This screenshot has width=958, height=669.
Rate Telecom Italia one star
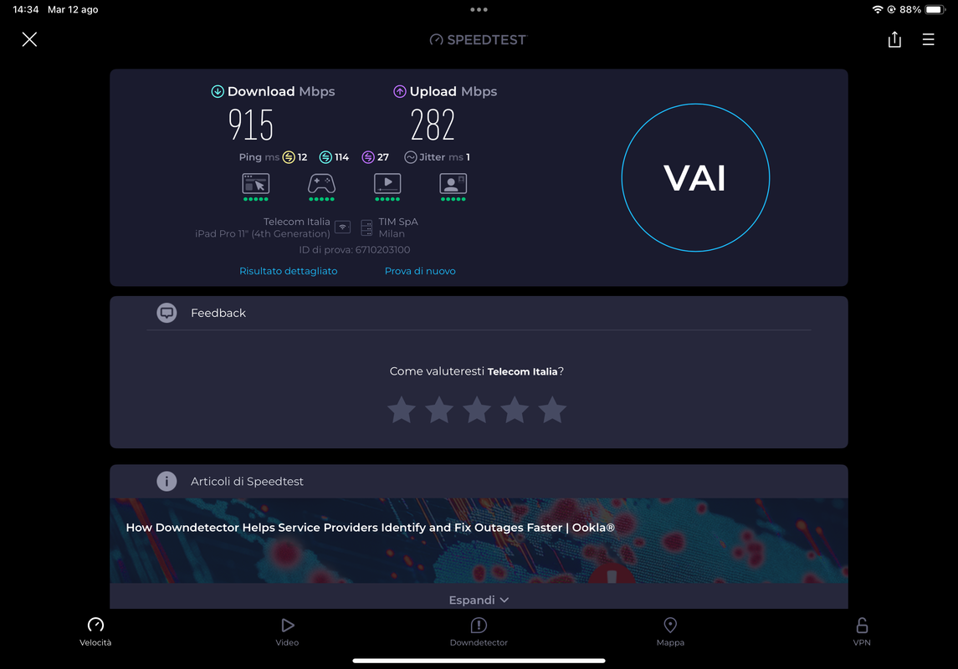tap(402, 410)
